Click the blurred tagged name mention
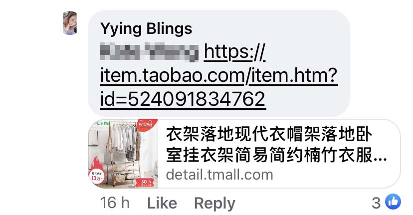The height and width of the screenshot is (215, 413). coord(149,52)
